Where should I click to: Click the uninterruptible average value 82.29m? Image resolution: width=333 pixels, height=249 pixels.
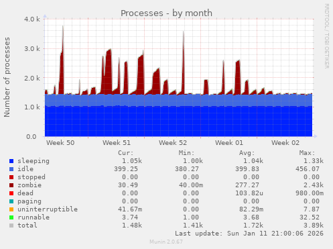click(251, 209)
